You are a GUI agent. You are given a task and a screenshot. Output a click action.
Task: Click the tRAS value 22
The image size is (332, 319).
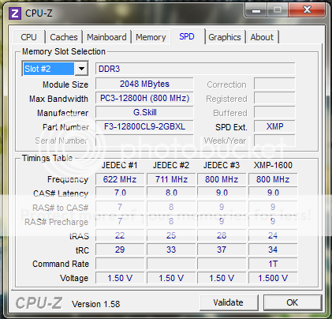click(120, 235)
